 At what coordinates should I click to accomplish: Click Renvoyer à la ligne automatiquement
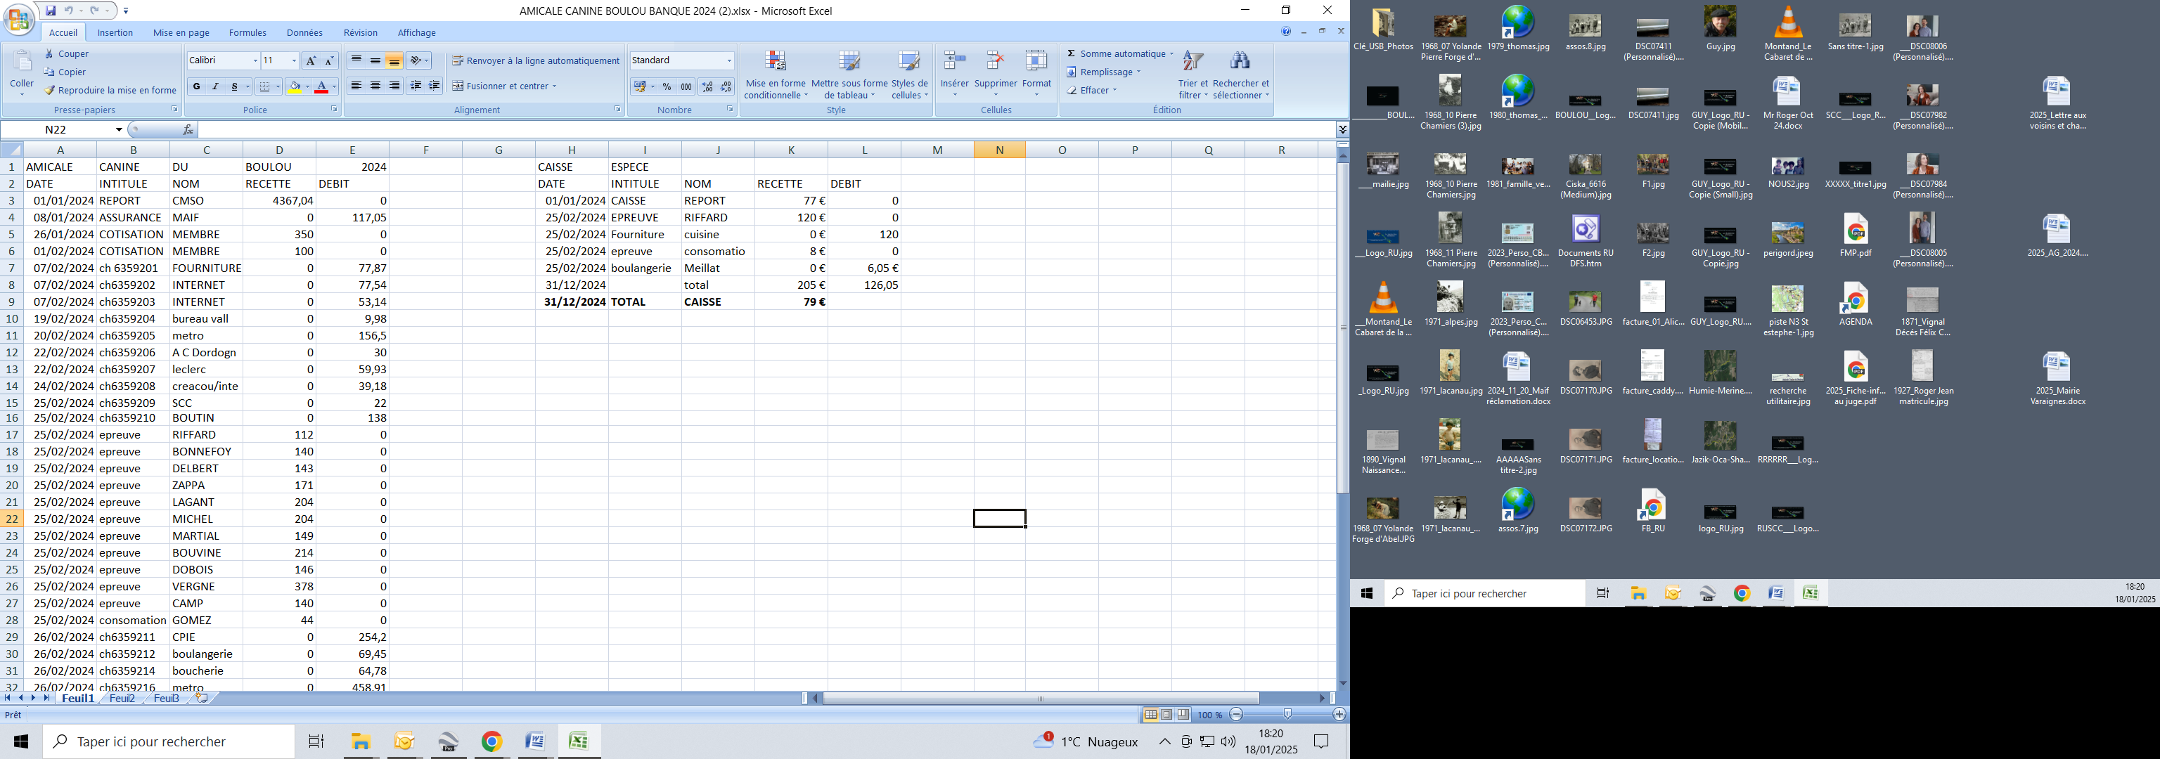[x=535, y=60]
